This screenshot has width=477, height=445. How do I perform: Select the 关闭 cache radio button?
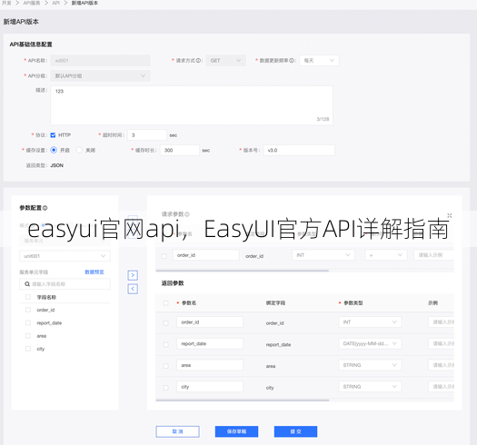[x=79, y=150]
